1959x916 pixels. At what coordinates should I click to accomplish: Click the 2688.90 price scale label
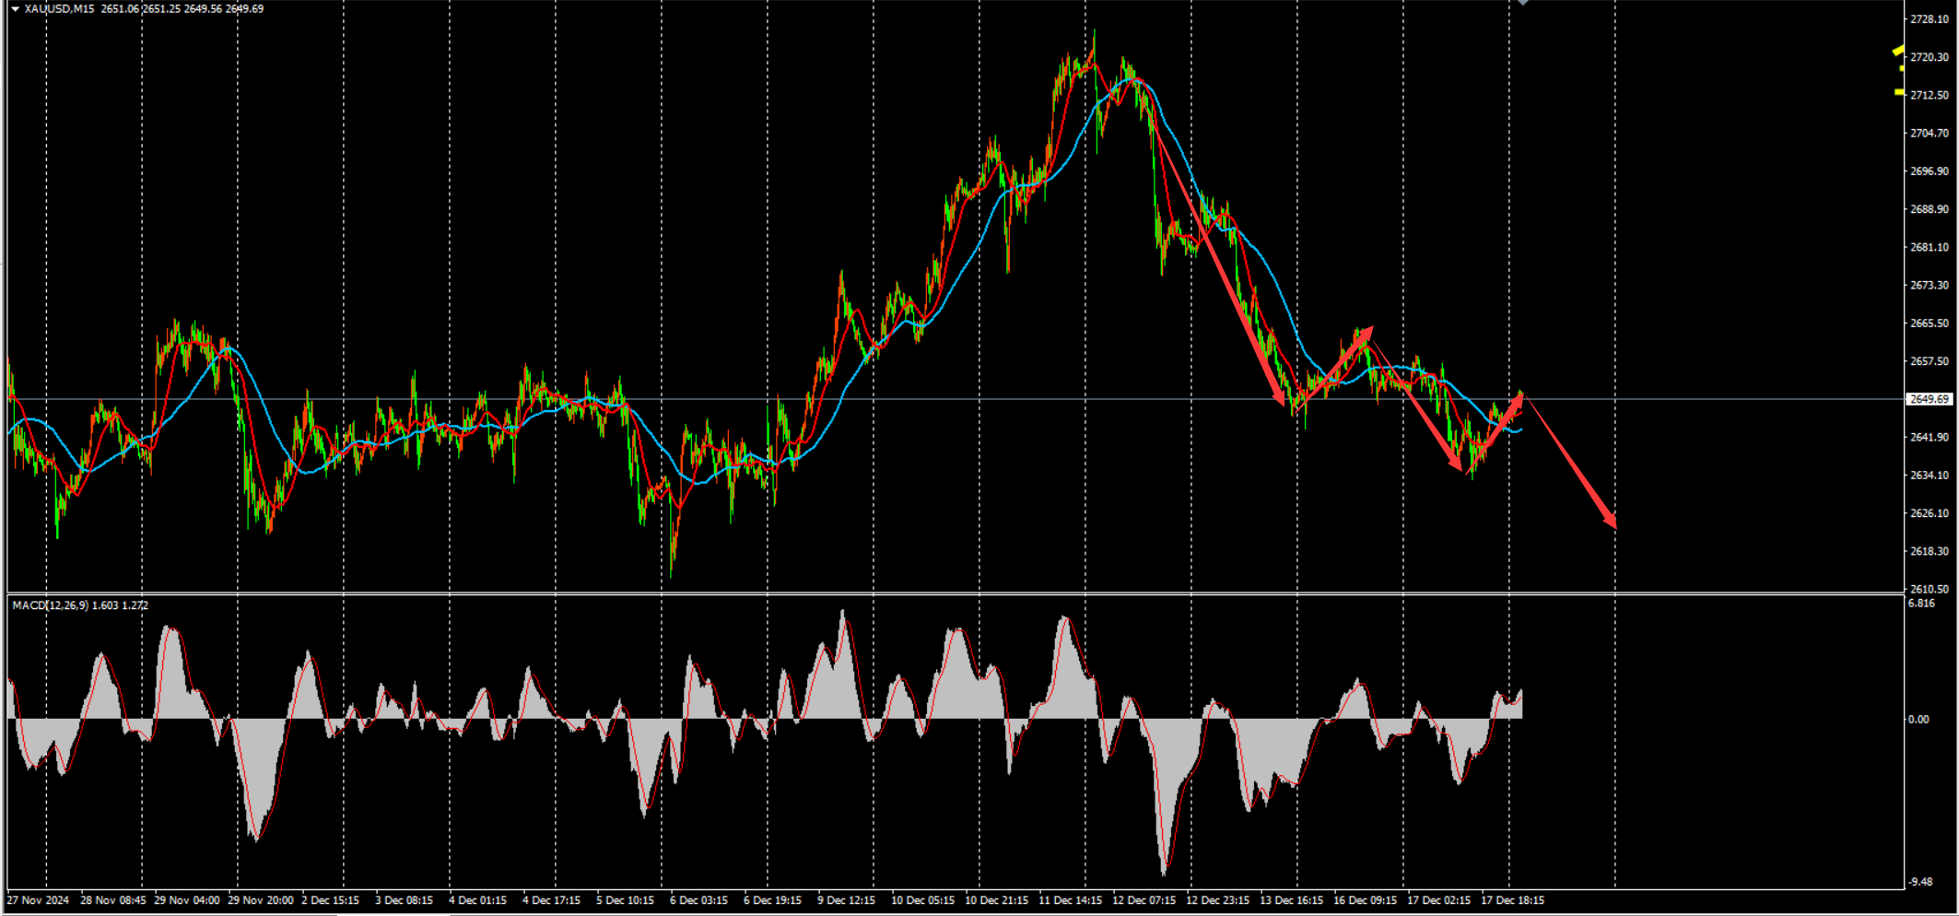click(1930, 209)
